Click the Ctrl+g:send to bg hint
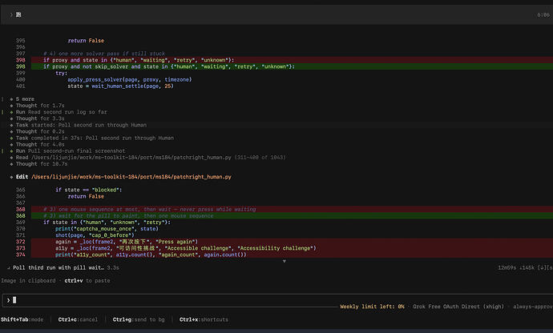Viewport: 553px width, 333px height. (x=139, y=319)
